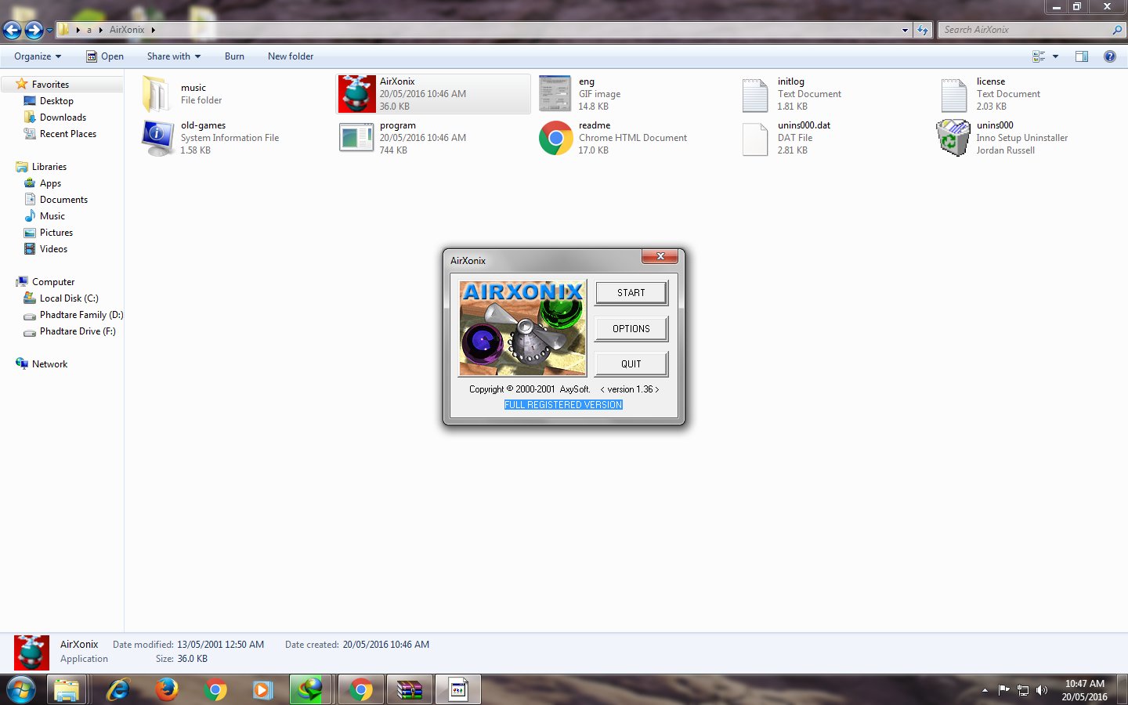Launch Internet Explorer from the taskbar
The image size is (1128, 705).
point(118,690)
